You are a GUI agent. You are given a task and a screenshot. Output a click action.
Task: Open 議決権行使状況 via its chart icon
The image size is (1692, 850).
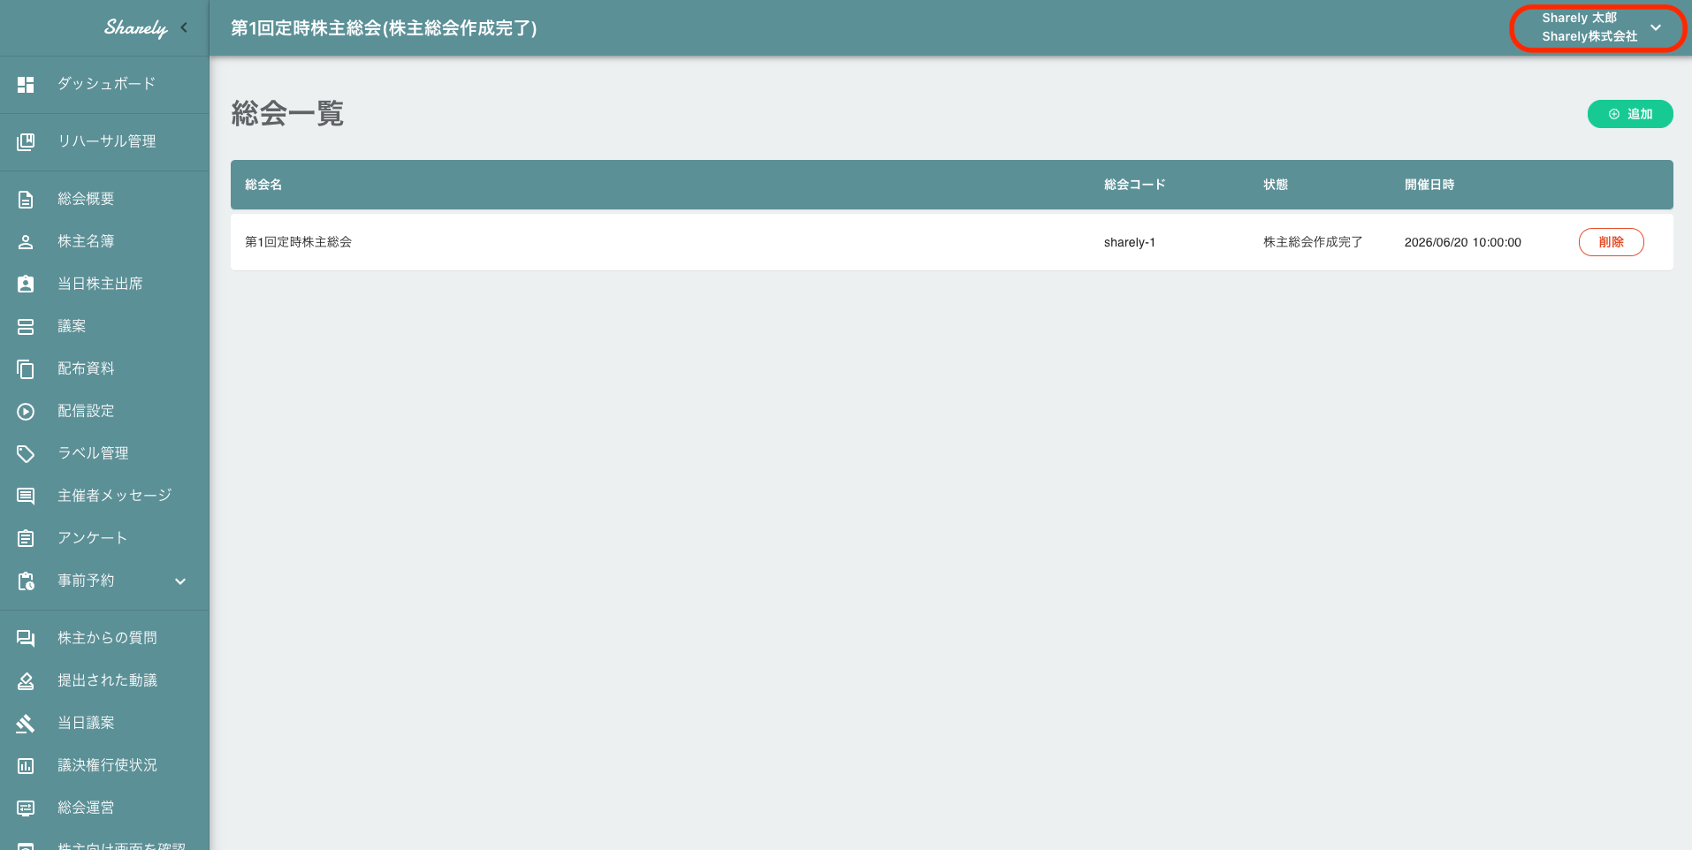pyautogui.click(x=25, y=764)
